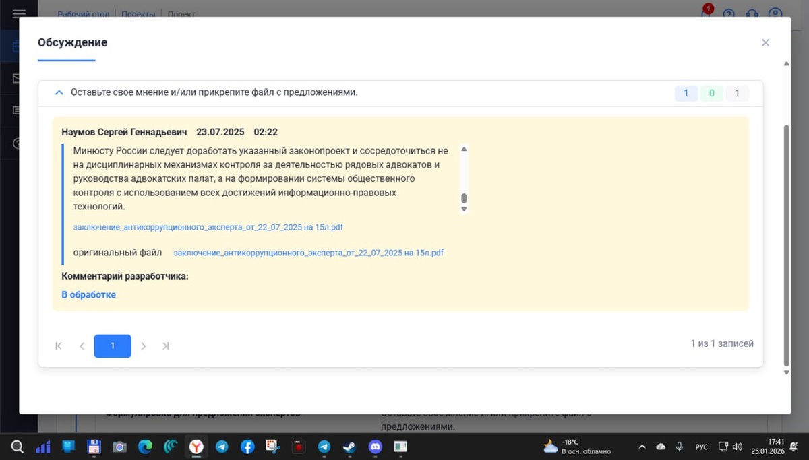Viewport: 809px width, 460px height.
Task: Switch the РУС input language indicator
Action: click(702, 447)
